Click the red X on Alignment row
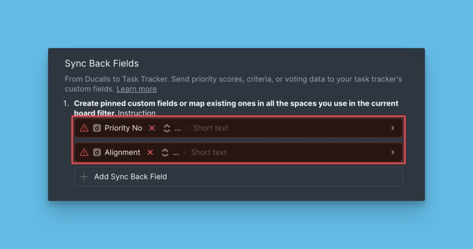The height and width of the screenshot is (249, 473). [x=150, y=152]
